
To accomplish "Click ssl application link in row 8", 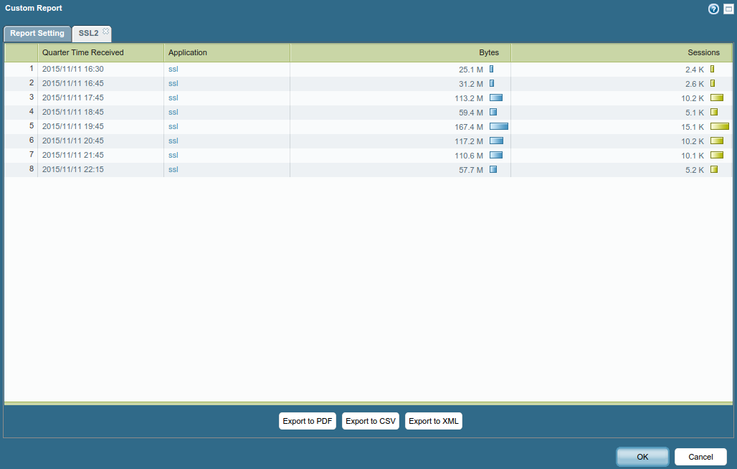I will (173, 170).
